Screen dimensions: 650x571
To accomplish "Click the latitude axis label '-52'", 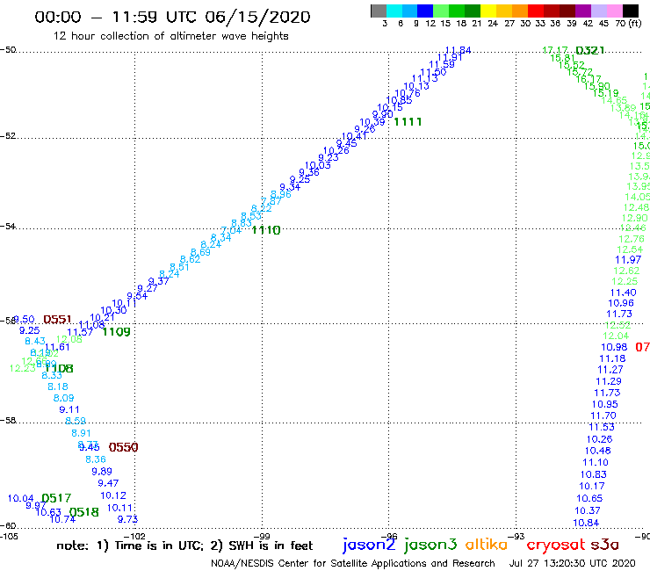I will pos(8,136).
